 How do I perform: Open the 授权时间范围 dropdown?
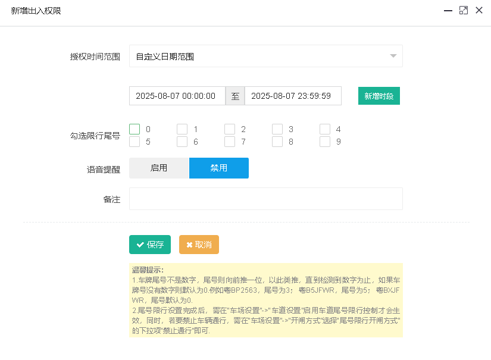266,56
